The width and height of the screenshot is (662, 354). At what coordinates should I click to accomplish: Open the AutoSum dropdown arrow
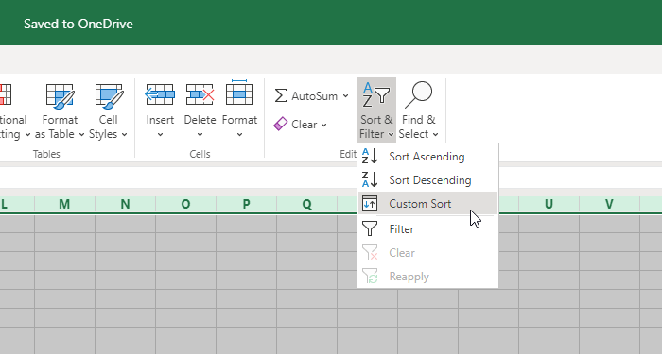[x=346, y=96]
